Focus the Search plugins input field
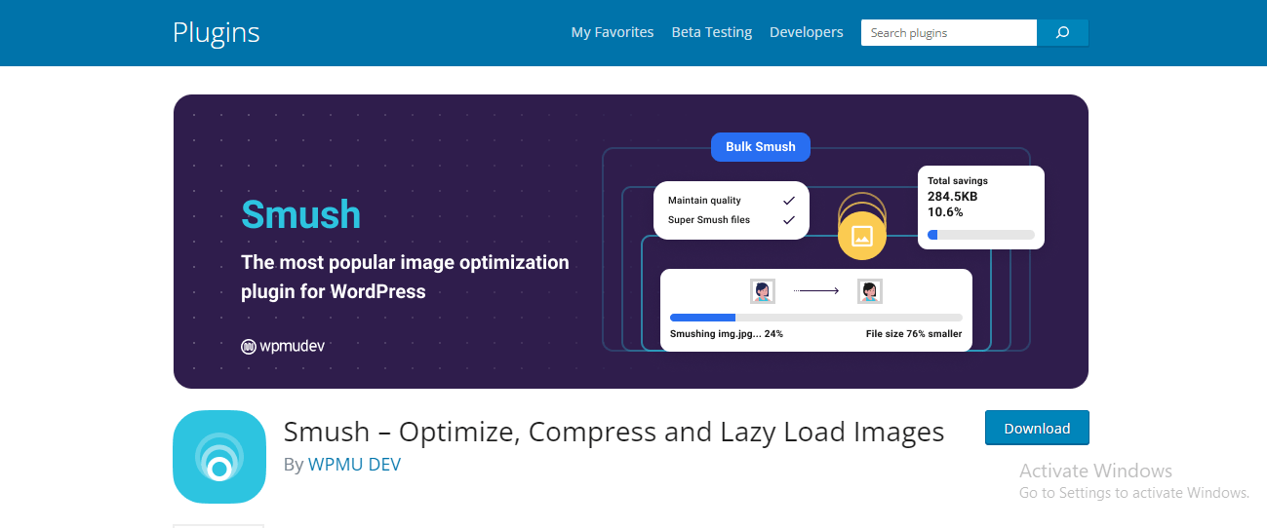1267x528 pixels. [x=948, y=33]
